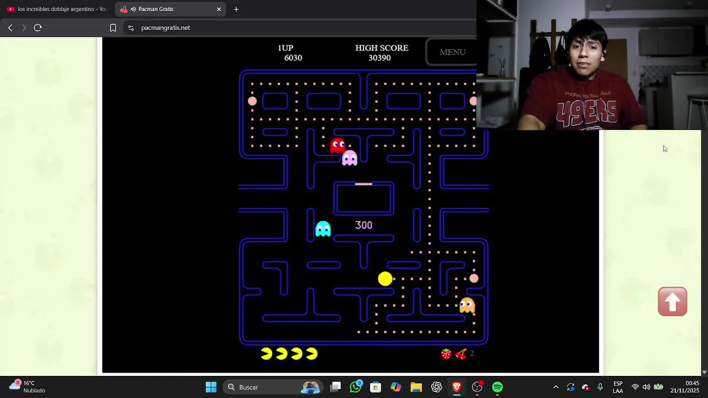Click the red scroll-to-top arrow button
The width and height of the screenshot is (708, 398).
click(x=672, y=302)
